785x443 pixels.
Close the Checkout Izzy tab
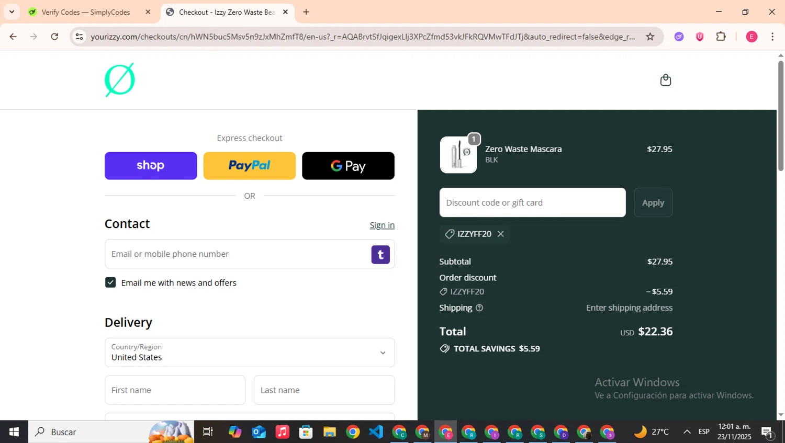pos(285,12)
